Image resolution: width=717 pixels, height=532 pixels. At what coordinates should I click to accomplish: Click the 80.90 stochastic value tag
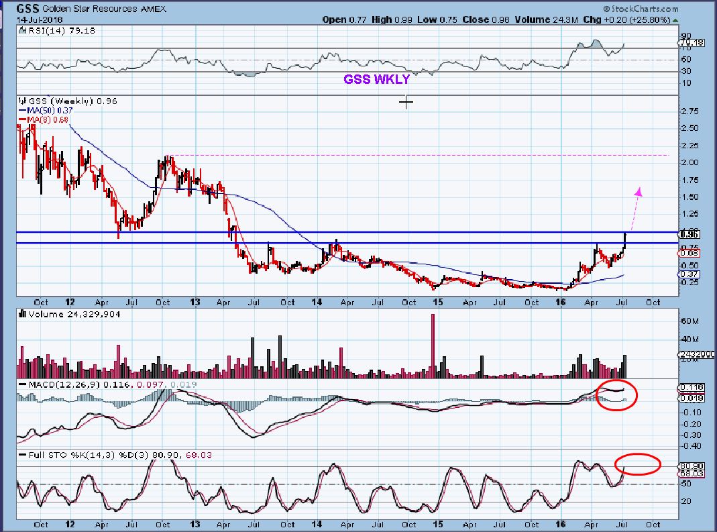(x=692, y=466)
